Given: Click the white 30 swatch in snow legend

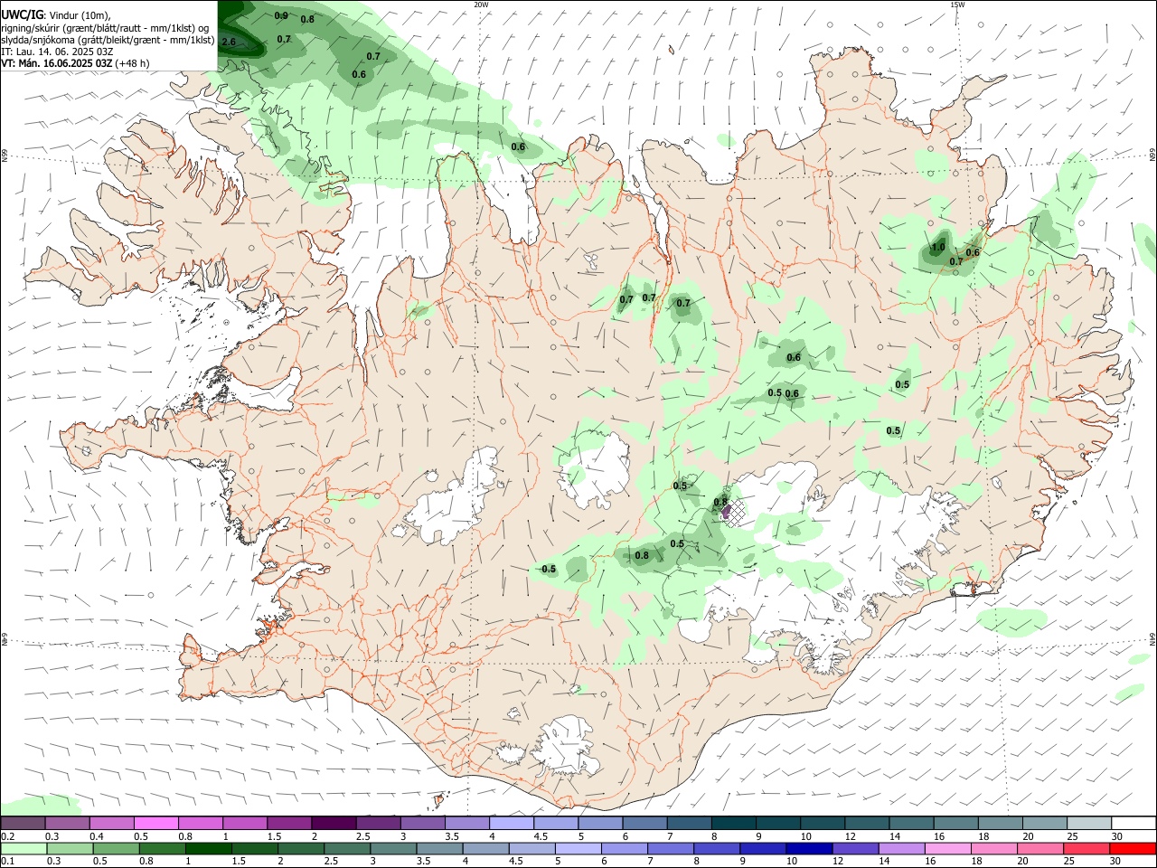Looking at the screenshot, I should 1133,823.
